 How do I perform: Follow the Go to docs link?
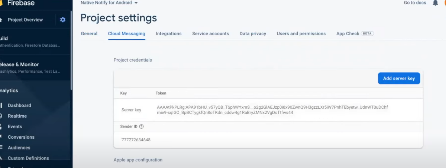pyautogui.click(x=415, y=3)
